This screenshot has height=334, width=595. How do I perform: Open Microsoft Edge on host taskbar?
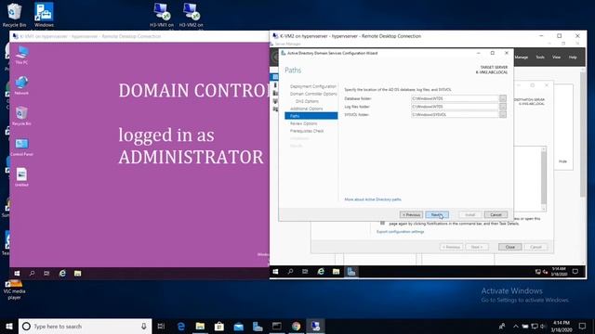point(181,326)
